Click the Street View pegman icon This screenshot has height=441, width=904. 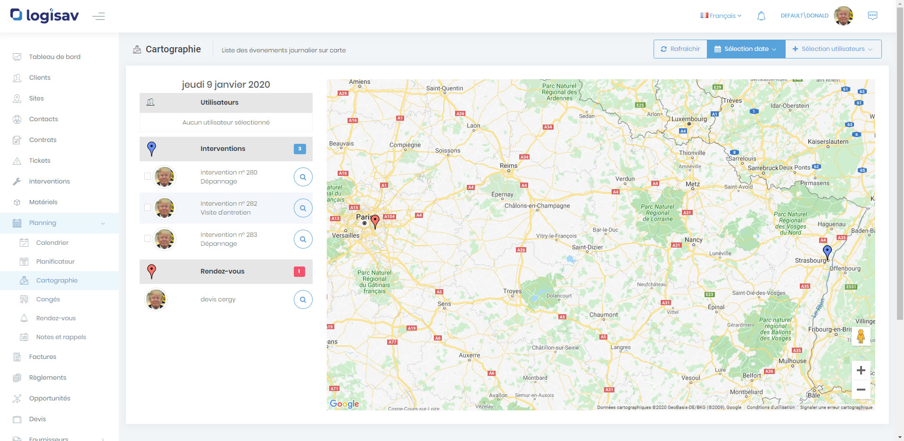click(861, 336)
